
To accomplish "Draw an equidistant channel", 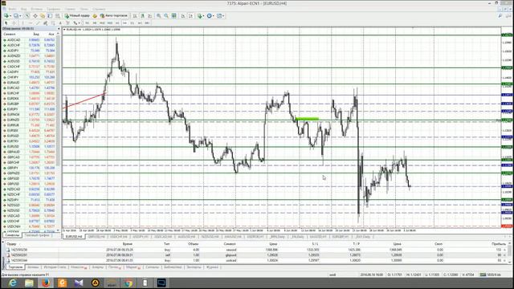I will pos(45,23).
